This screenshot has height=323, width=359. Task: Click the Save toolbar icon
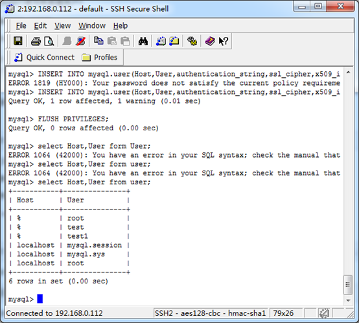[18, 42]
